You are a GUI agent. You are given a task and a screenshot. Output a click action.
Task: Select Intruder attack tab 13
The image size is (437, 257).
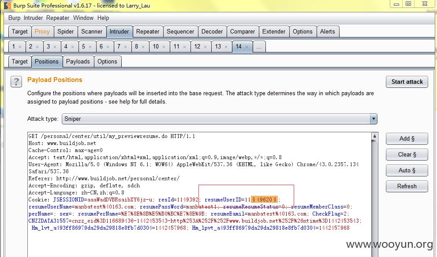(218, 47)
